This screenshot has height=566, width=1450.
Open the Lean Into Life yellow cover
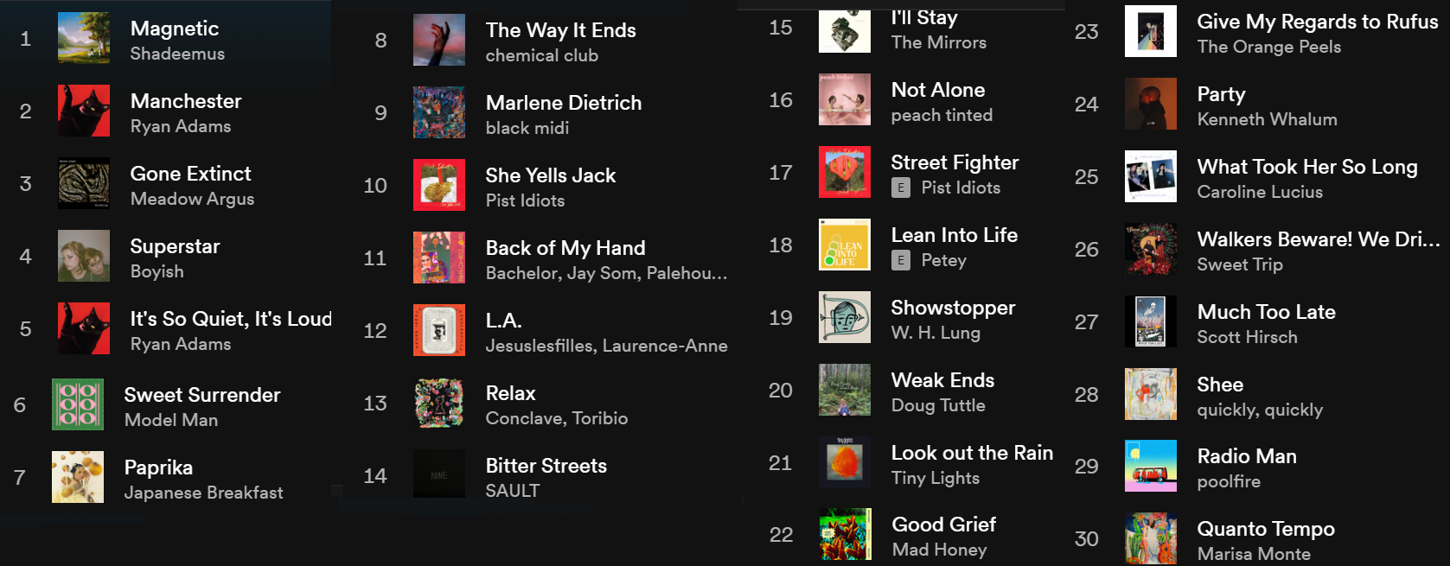845,245
